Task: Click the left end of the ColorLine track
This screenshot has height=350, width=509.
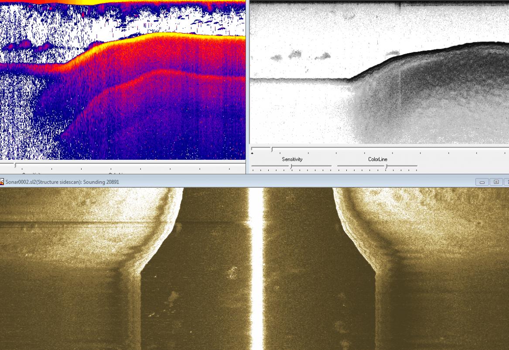Action: (338, 166)
